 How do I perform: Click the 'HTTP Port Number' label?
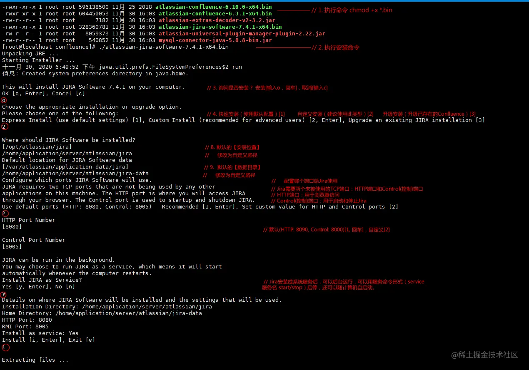[x=28, y=220]
